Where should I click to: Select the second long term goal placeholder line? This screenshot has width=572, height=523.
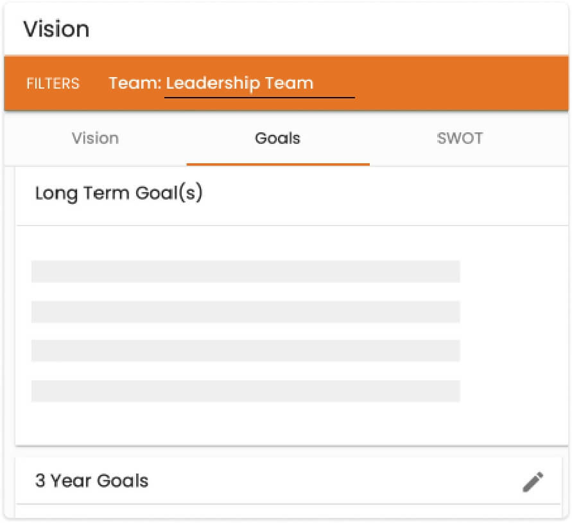pos(245,312)
